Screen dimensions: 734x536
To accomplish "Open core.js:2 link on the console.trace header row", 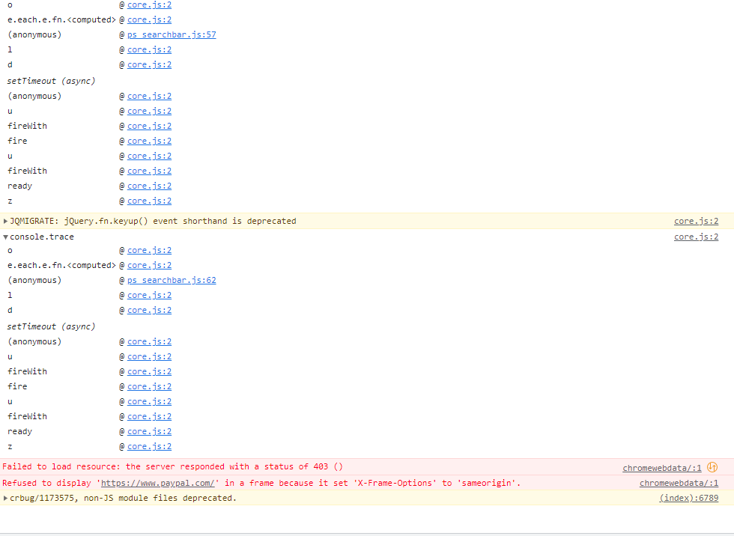I will [x=696, y=237].
